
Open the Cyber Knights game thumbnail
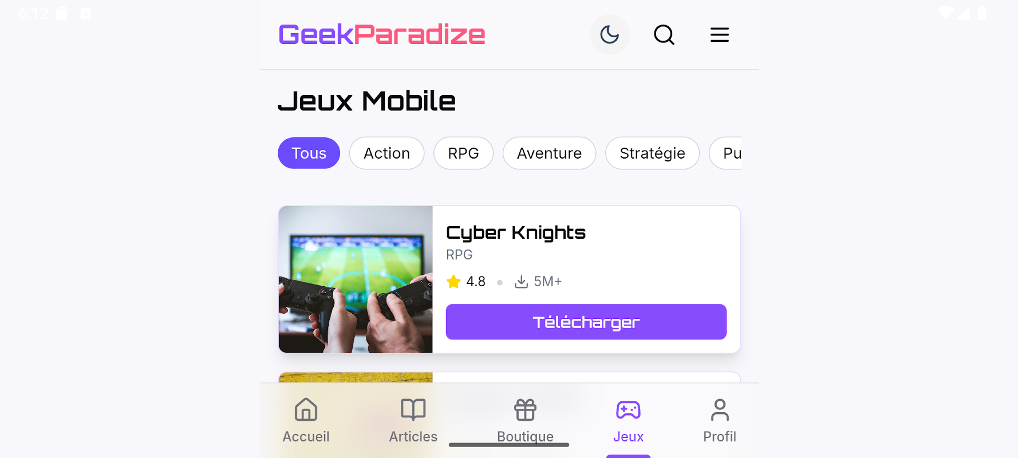[x=356, y=279]
